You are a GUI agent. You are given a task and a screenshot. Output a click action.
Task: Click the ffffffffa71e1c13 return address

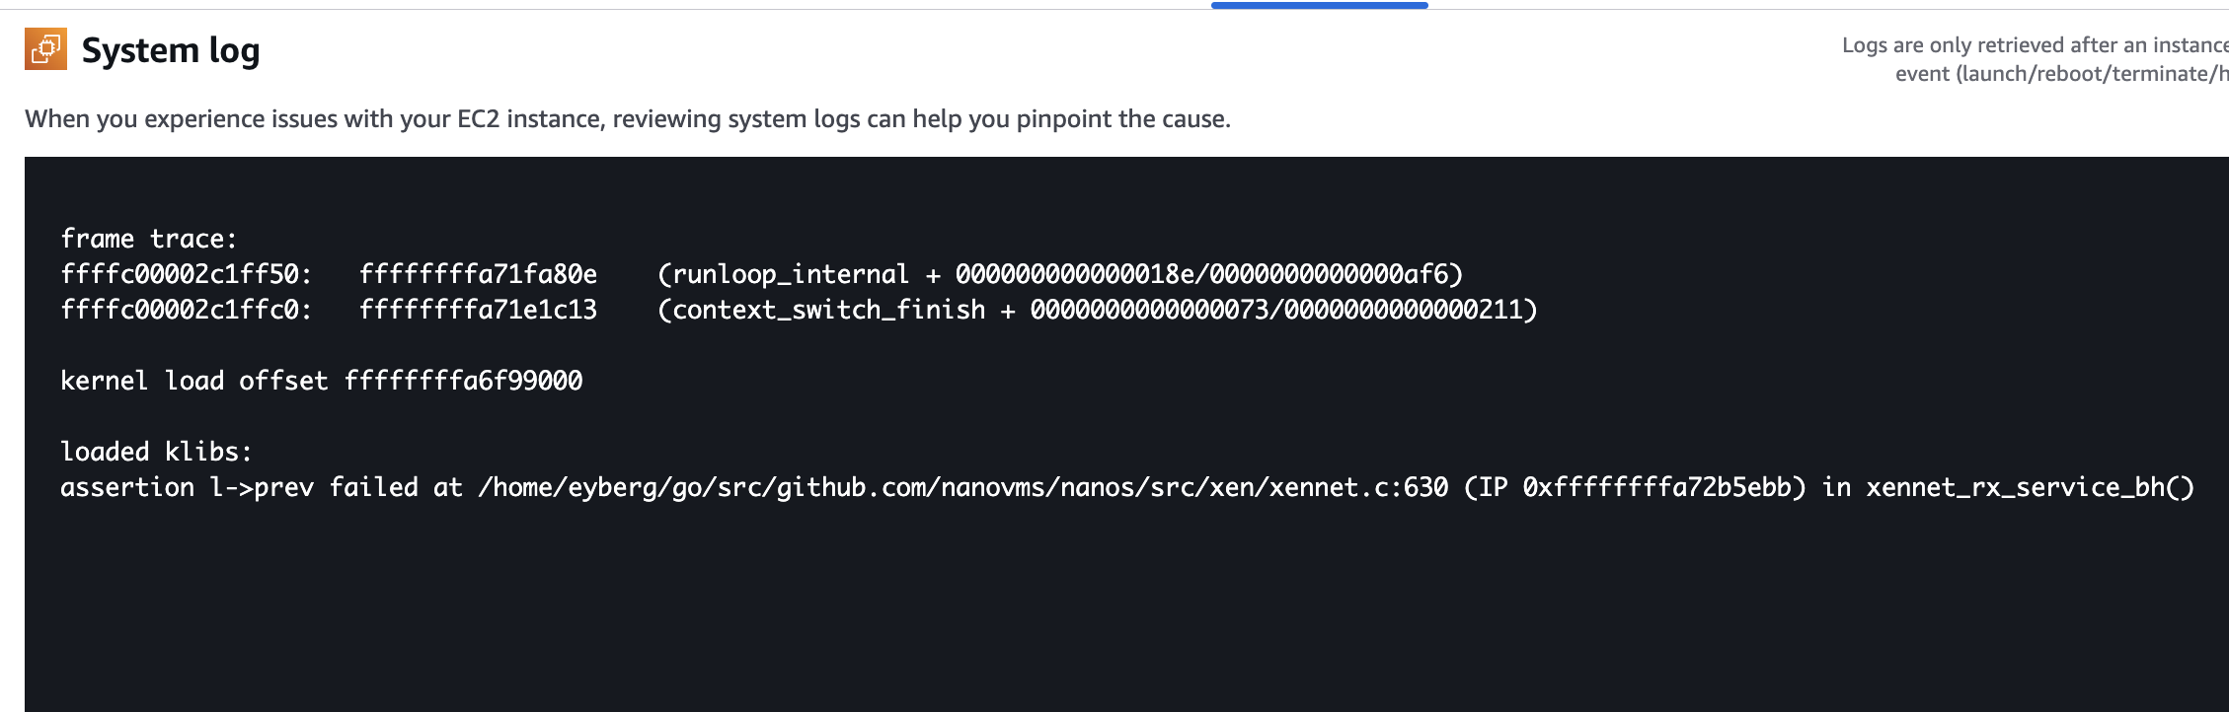[x=479, y=310]
